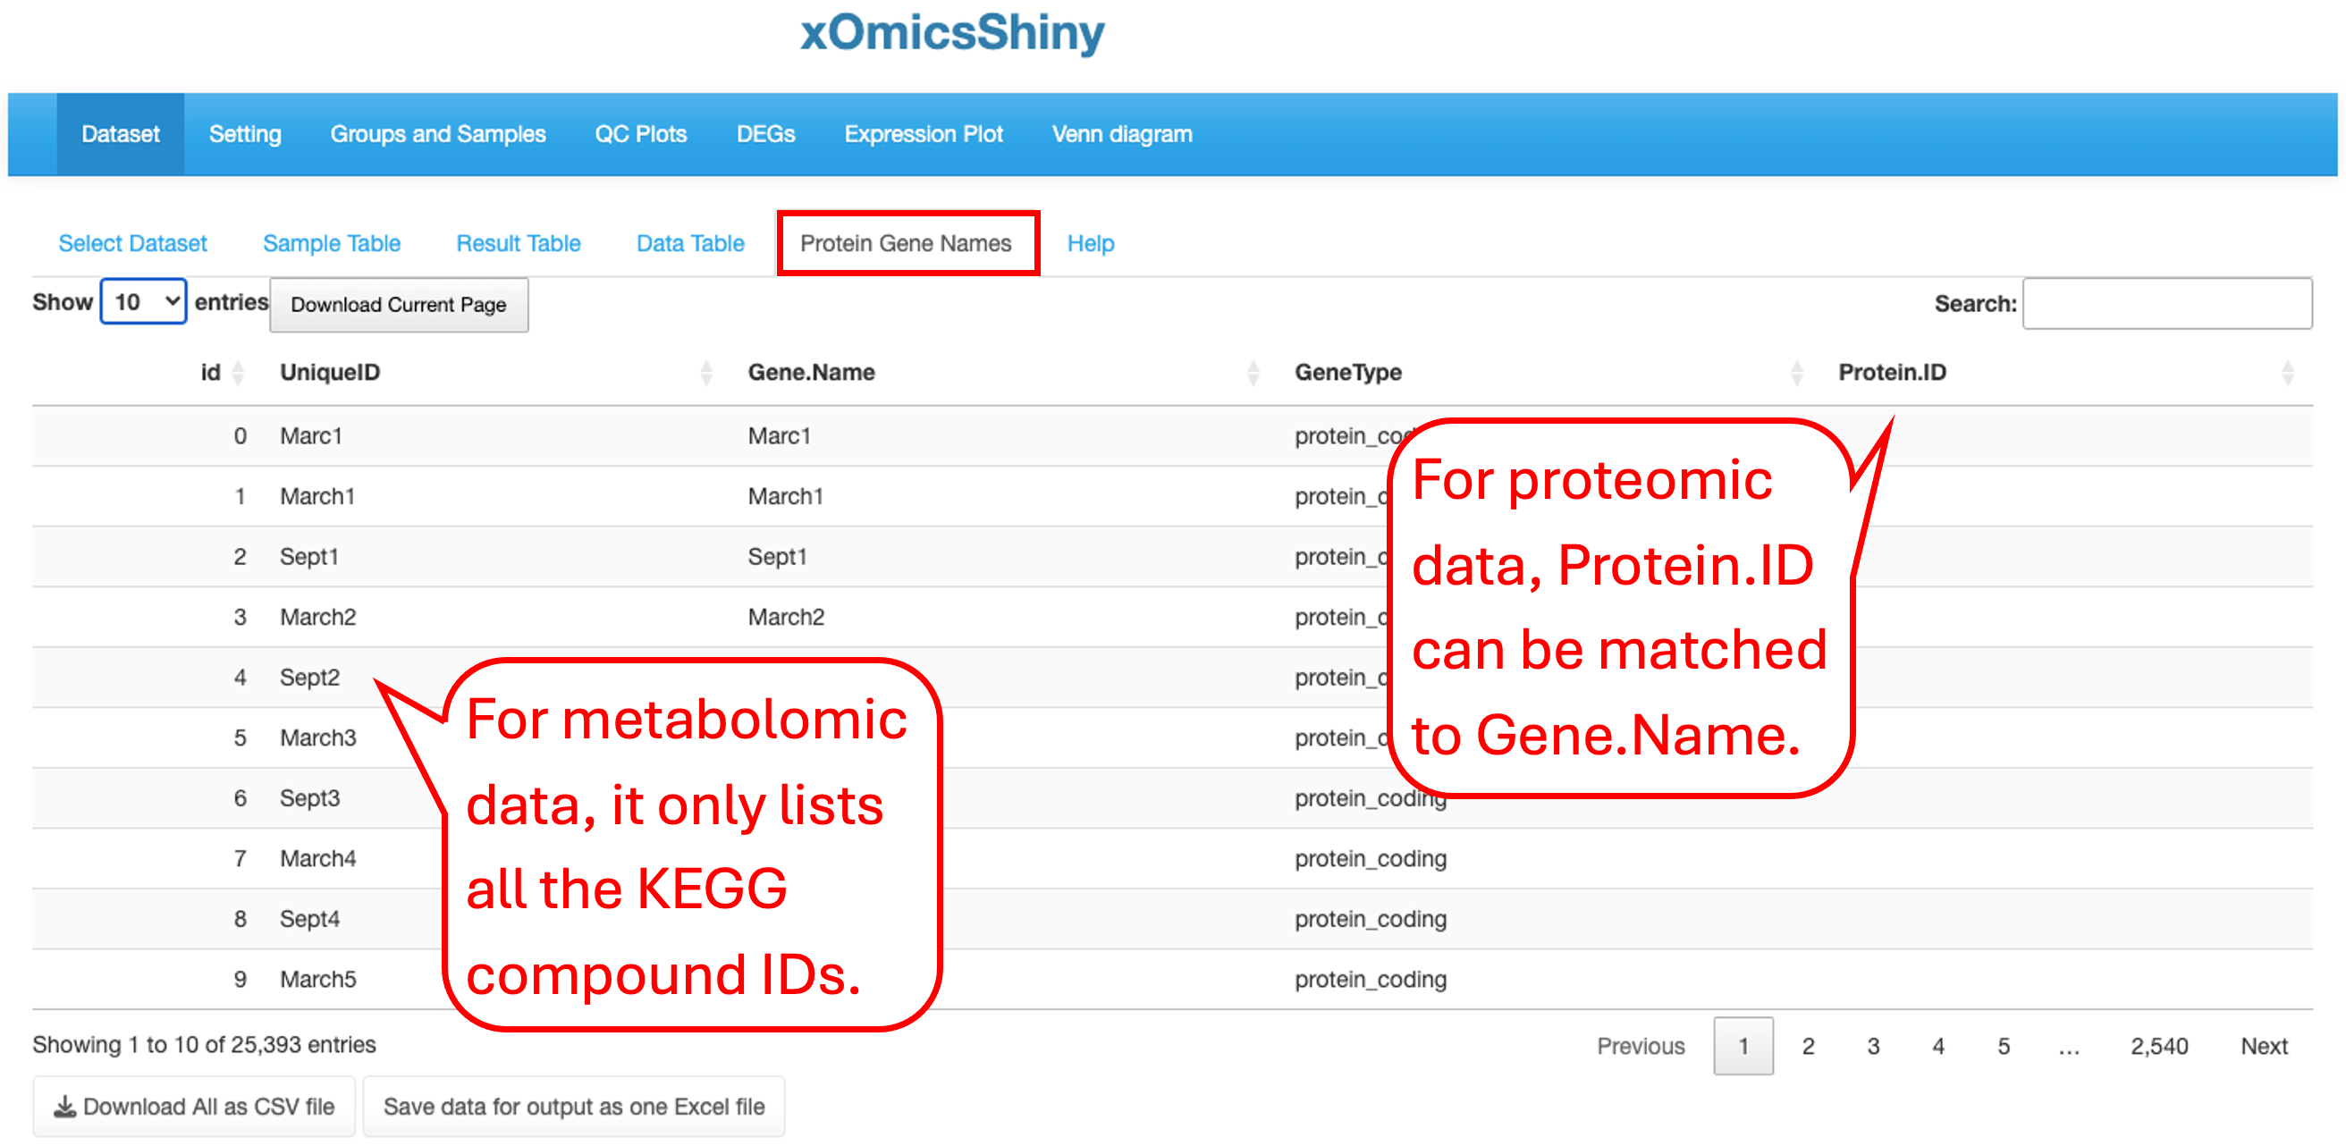Switch to QC Plots tab

[x=640, y=135]
